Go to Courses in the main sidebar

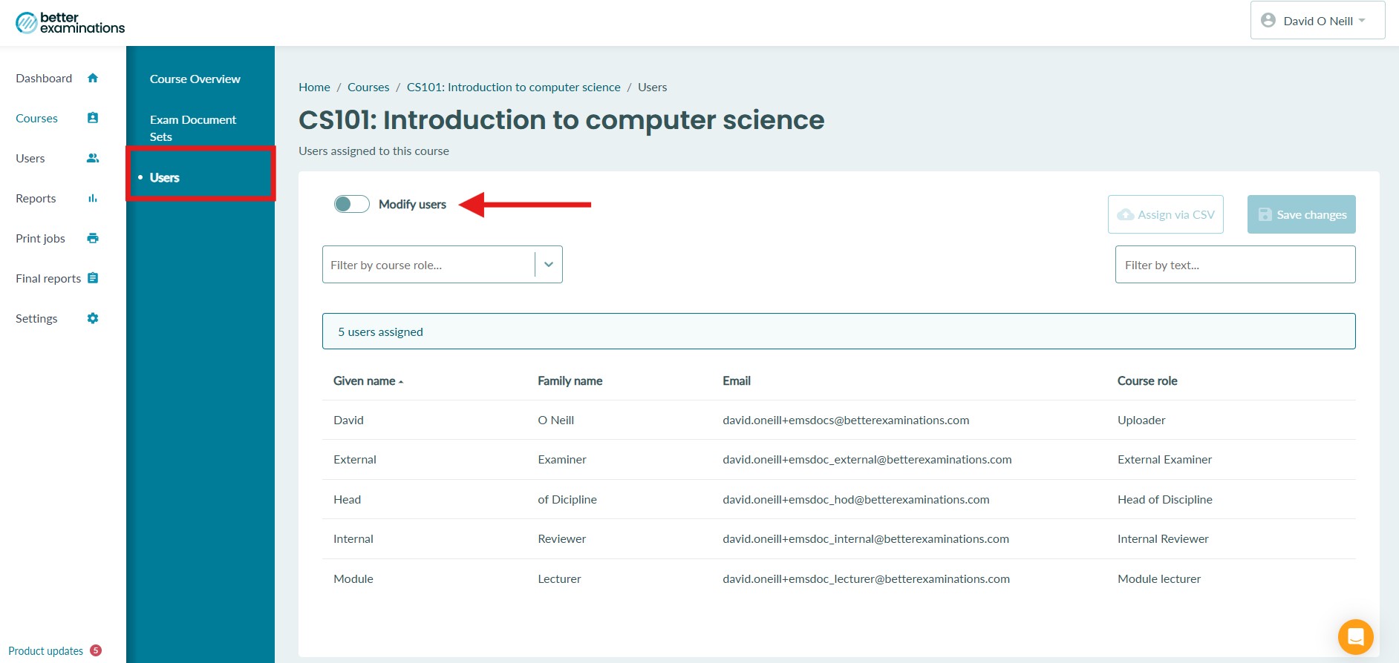(36, 118)
